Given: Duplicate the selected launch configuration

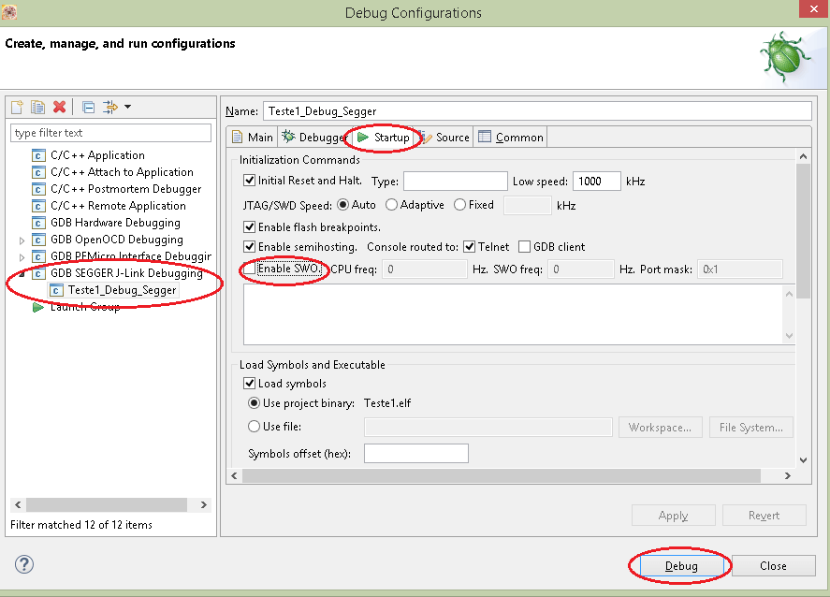Looking at the screenshot, I should pos(36,107).
